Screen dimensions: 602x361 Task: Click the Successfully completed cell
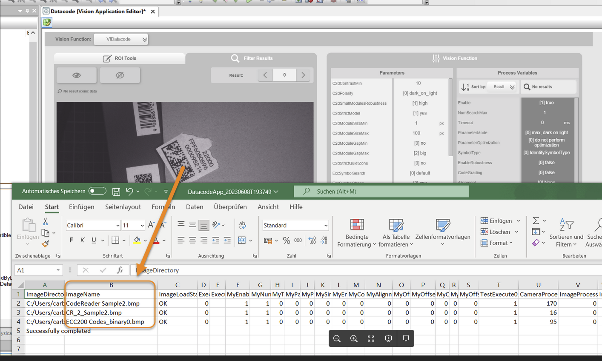45,331
